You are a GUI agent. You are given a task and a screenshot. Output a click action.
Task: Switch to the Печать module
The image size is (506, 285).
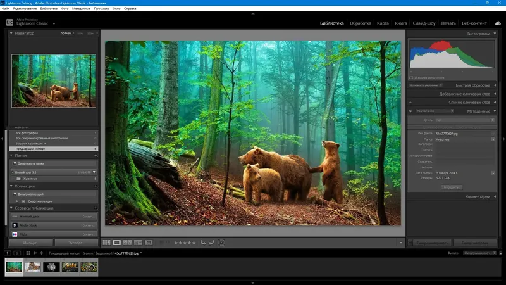(x=448, y=23)
